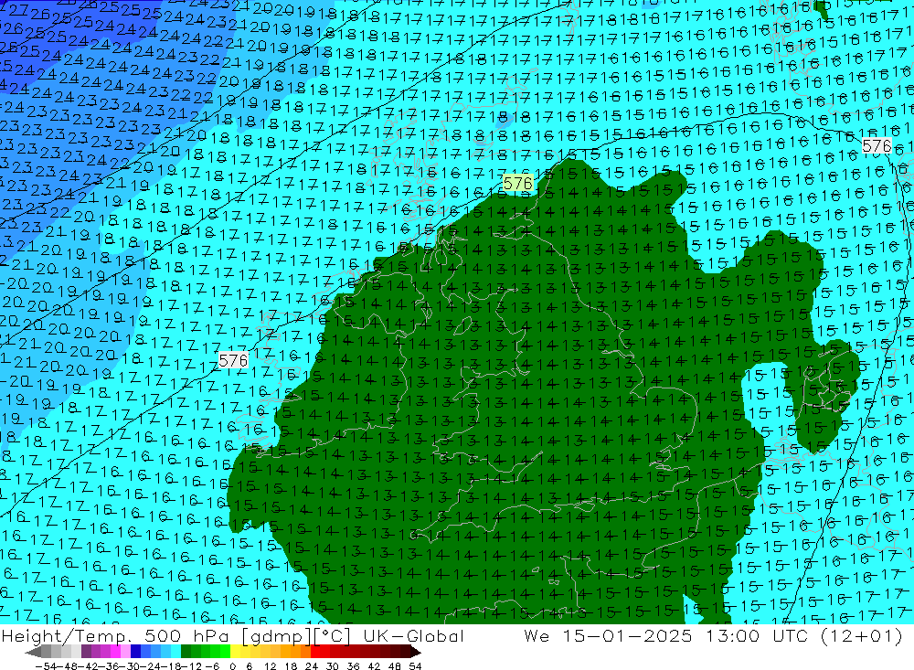Click the bright red legend swatch above 24
This screenshot has width=914, height=670.
(x=315, y=652)
